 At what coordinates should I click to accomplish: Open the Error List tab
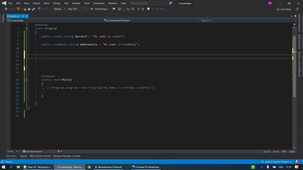[x=11, y=156]
